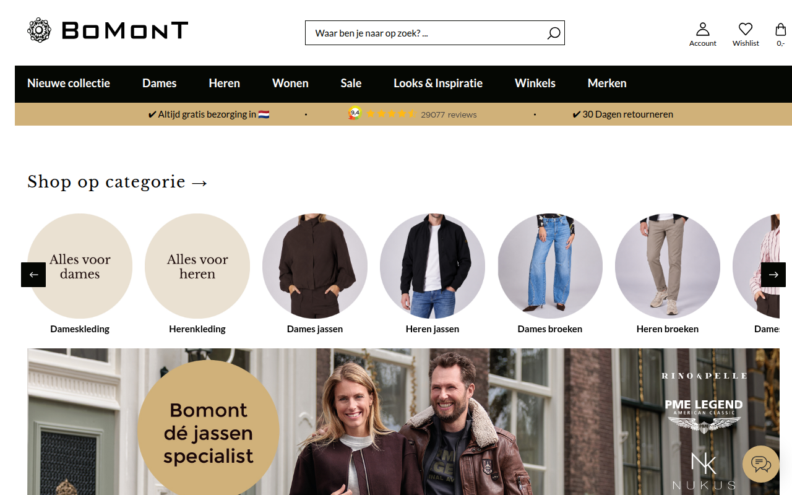Click the '29077 reviews' text
Screen dimensions: 792x495
(x=449, y=114)
